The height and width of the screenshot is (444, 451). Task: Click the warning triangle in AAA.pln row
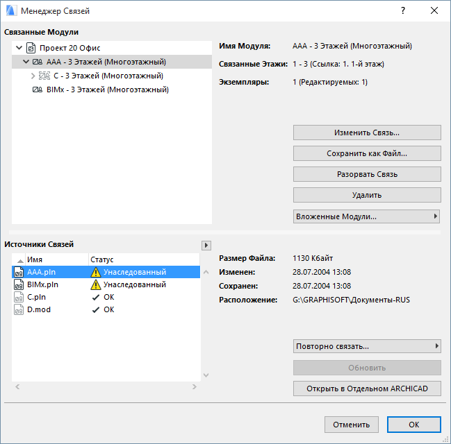[95, 272]
